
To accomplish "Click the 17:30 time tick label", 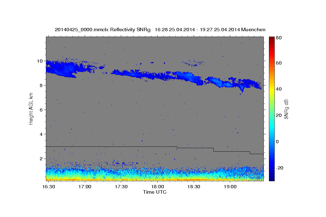I will coord(121,187).
